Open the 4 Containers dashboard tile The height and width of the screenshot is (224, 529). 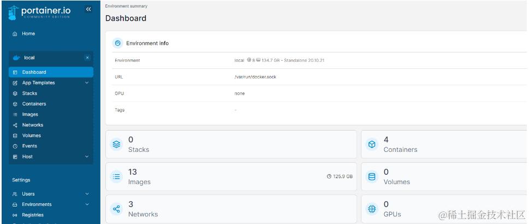click(x=445, y=144)
